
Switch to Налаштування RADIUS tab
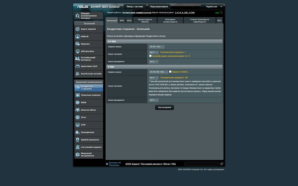point(145,20)
